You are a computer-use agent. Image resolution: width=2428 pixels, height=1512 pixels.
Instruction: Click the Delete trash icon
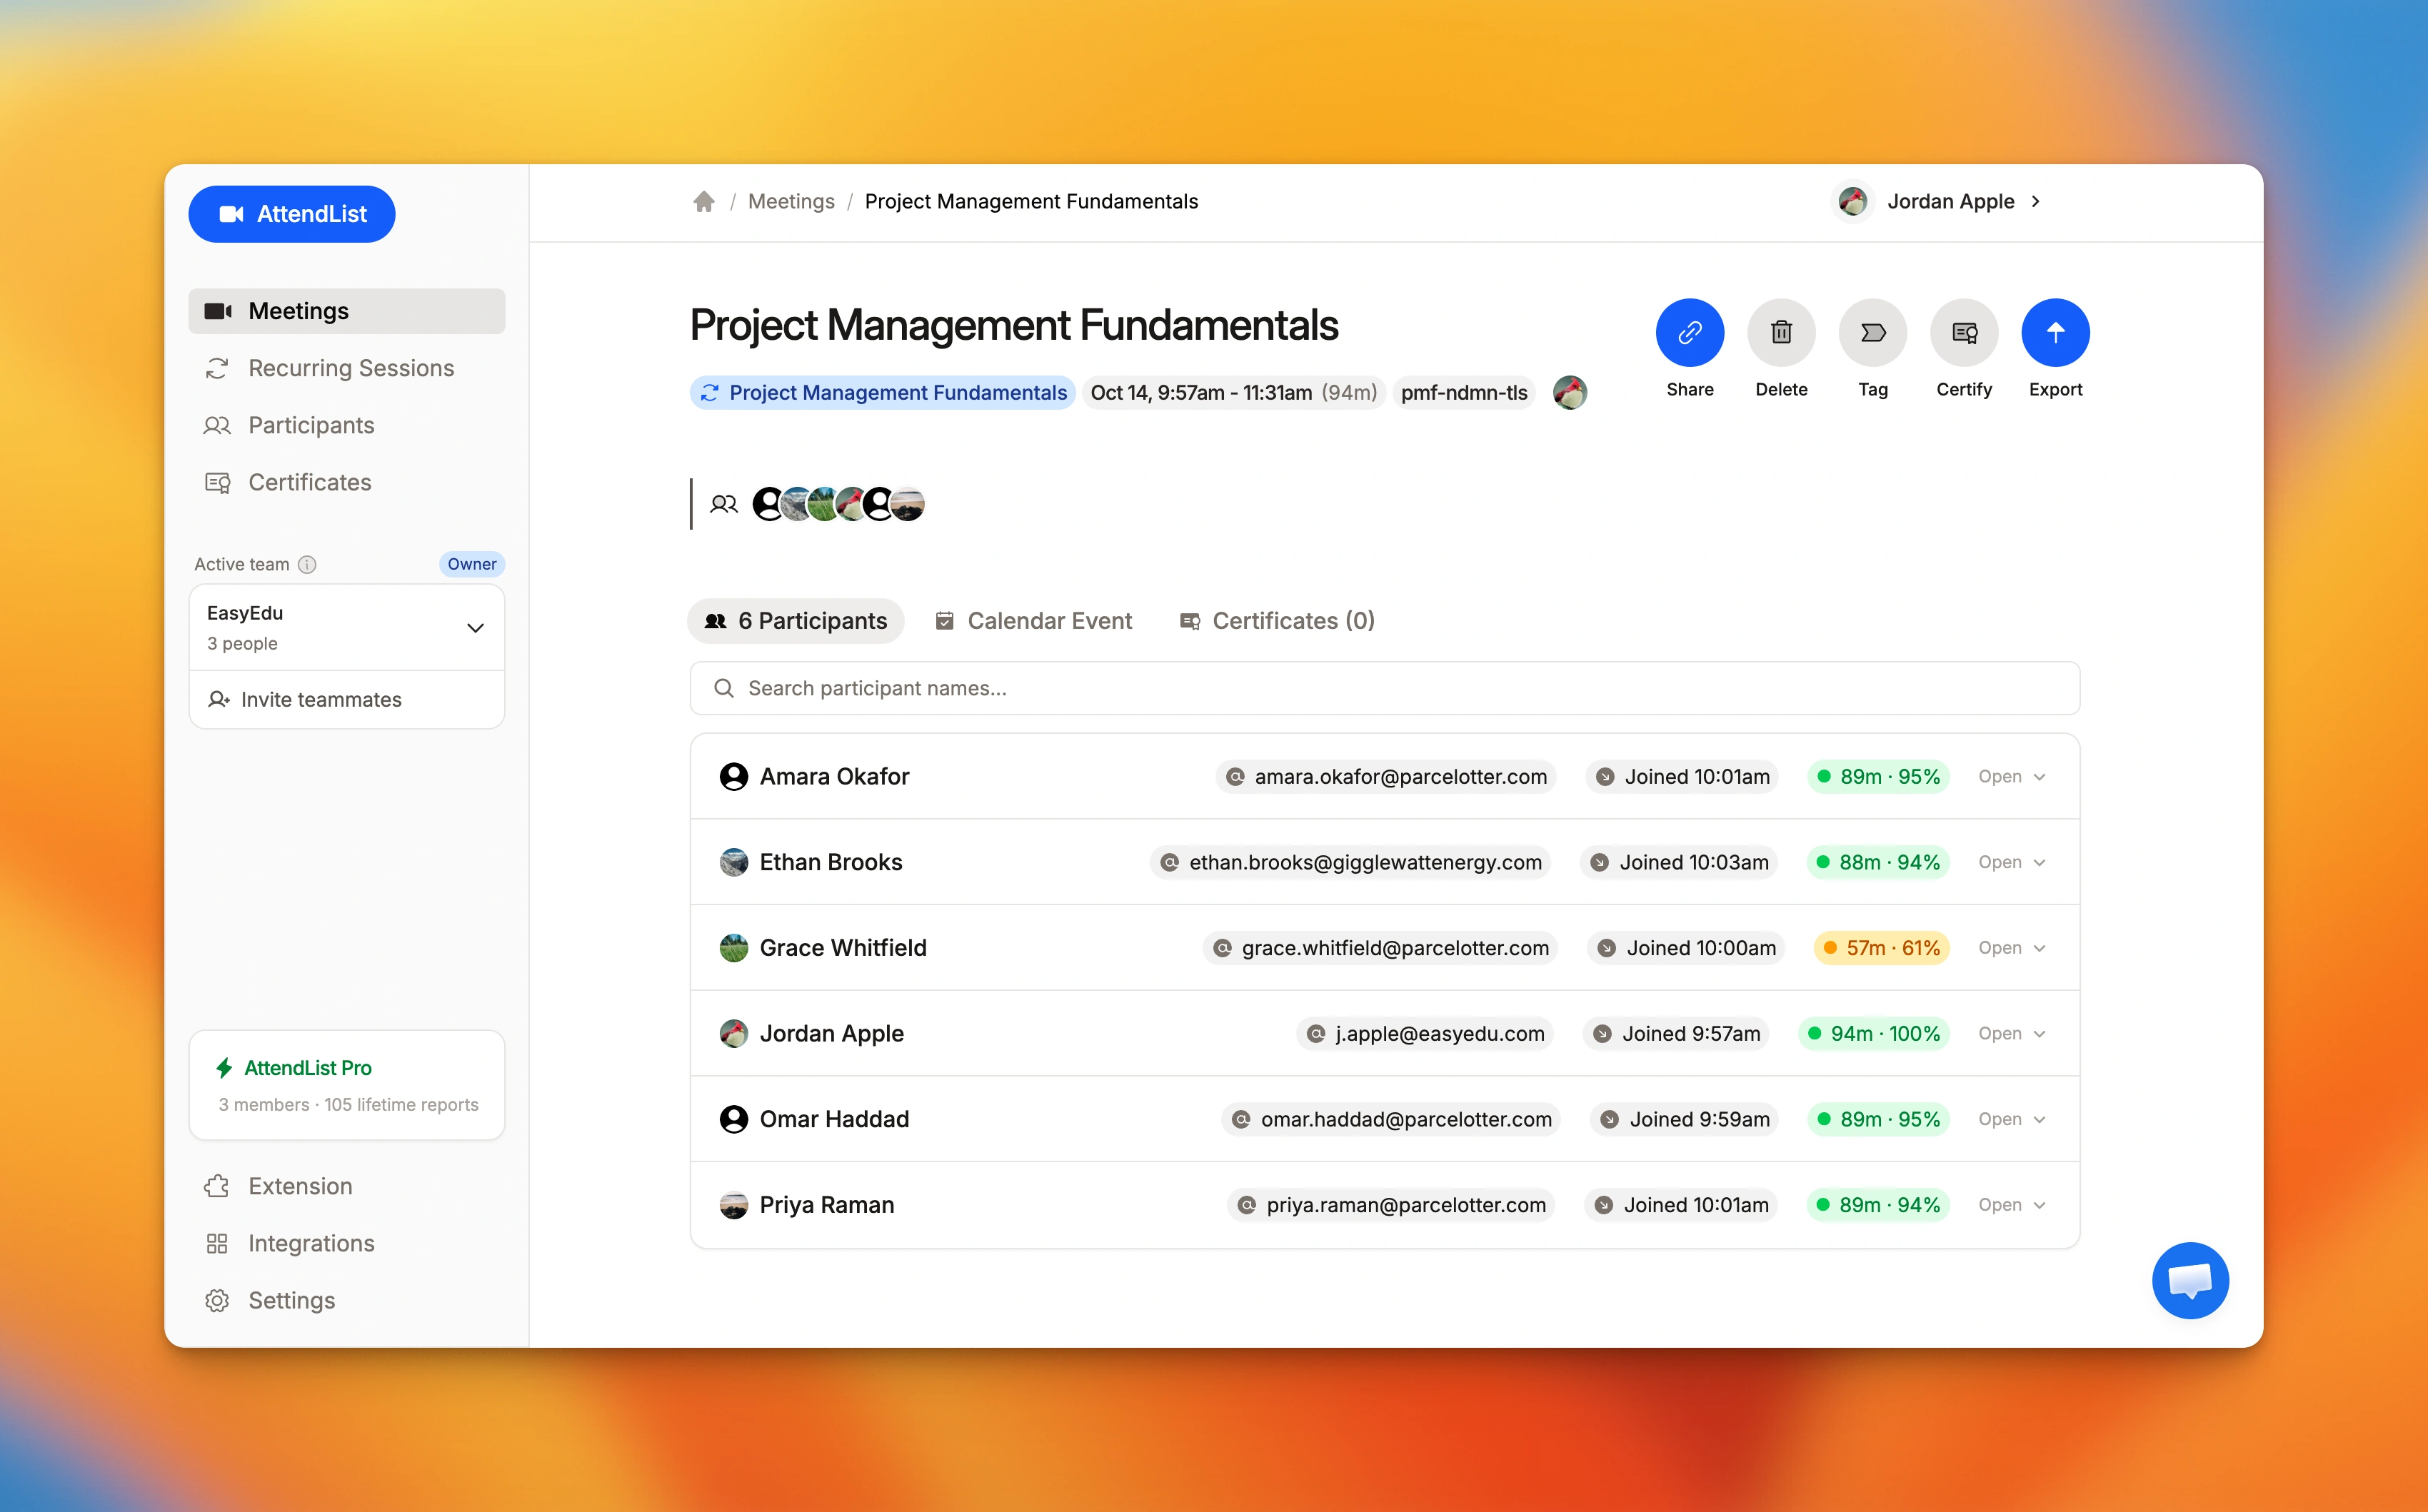coord(1781,332)
